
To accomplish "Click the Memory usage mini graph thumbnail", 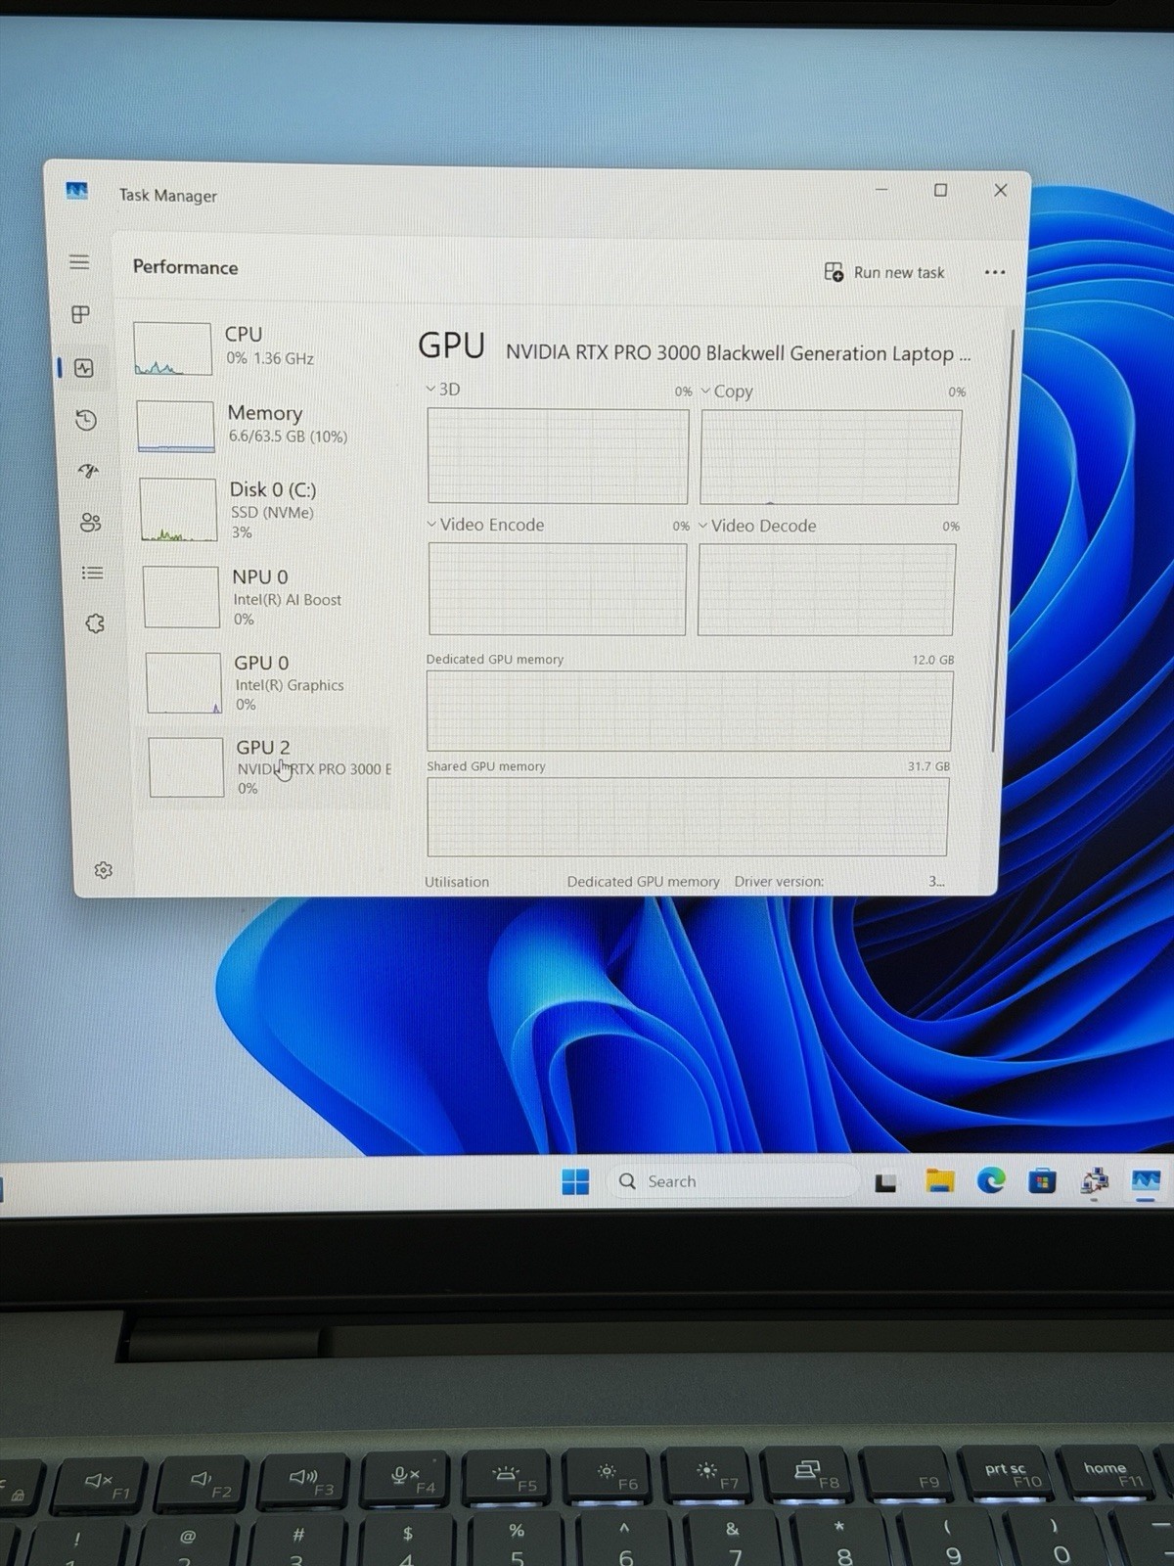I will (x=175, y=426).
